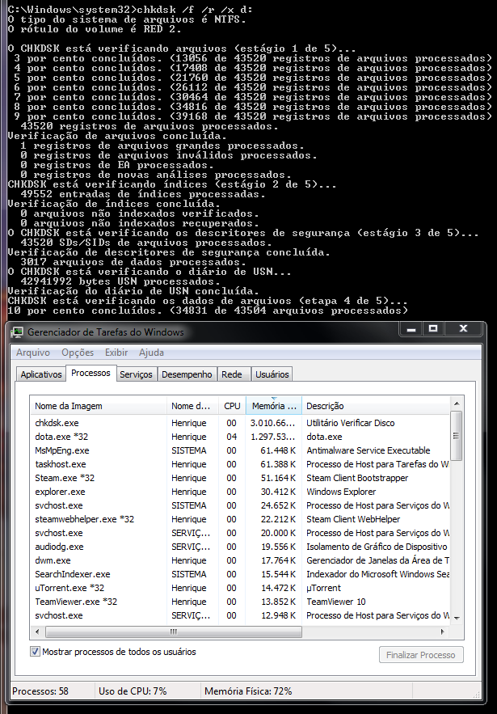Click the CPU value 04 for dota.exe

click(x=232, y=437)
